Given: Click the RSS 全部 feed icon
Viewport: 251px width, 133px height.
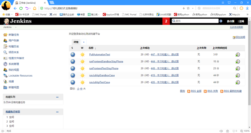Looking at the screenshot, I should 189,91.
